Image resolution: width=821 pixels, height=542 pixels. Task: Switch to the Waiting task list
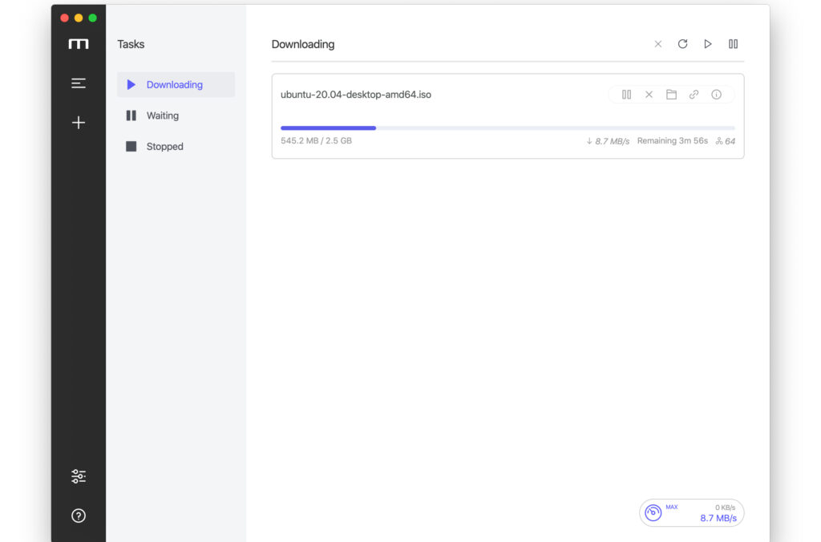pos(162,115)
